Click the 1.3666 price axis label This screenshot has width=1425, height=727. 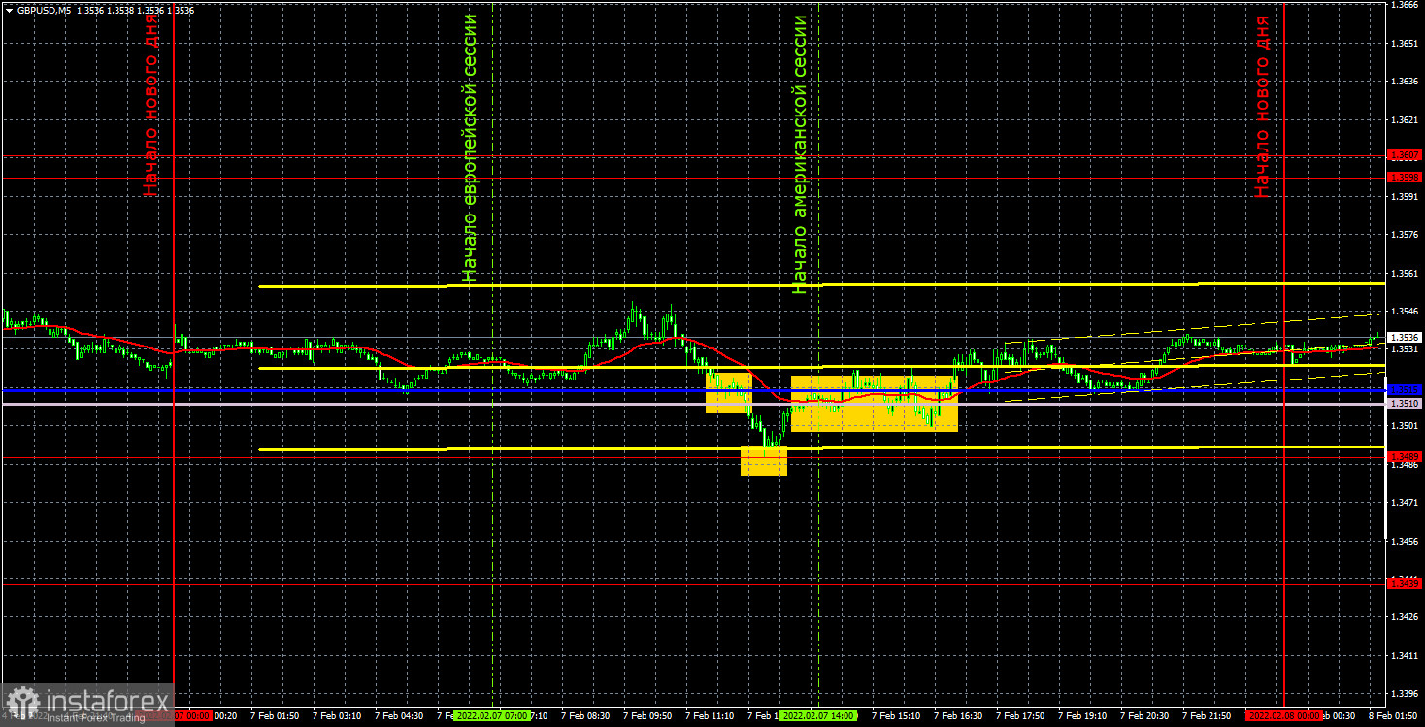(x=1405, y=6)
